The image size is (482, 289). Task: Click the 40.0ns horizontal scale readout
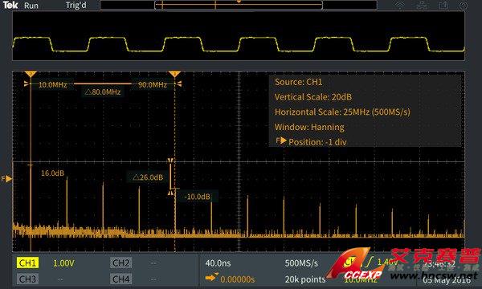click(218, 263)
